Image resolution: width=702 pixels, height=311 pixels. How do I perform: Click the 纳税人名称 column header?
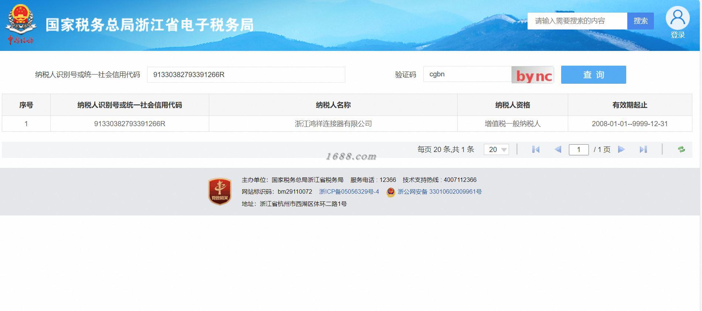pyautogui.click(x=333, y=105)
